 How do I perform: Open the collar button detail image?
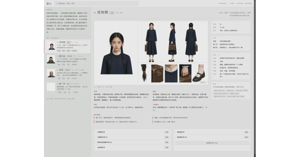coord(171,73)
